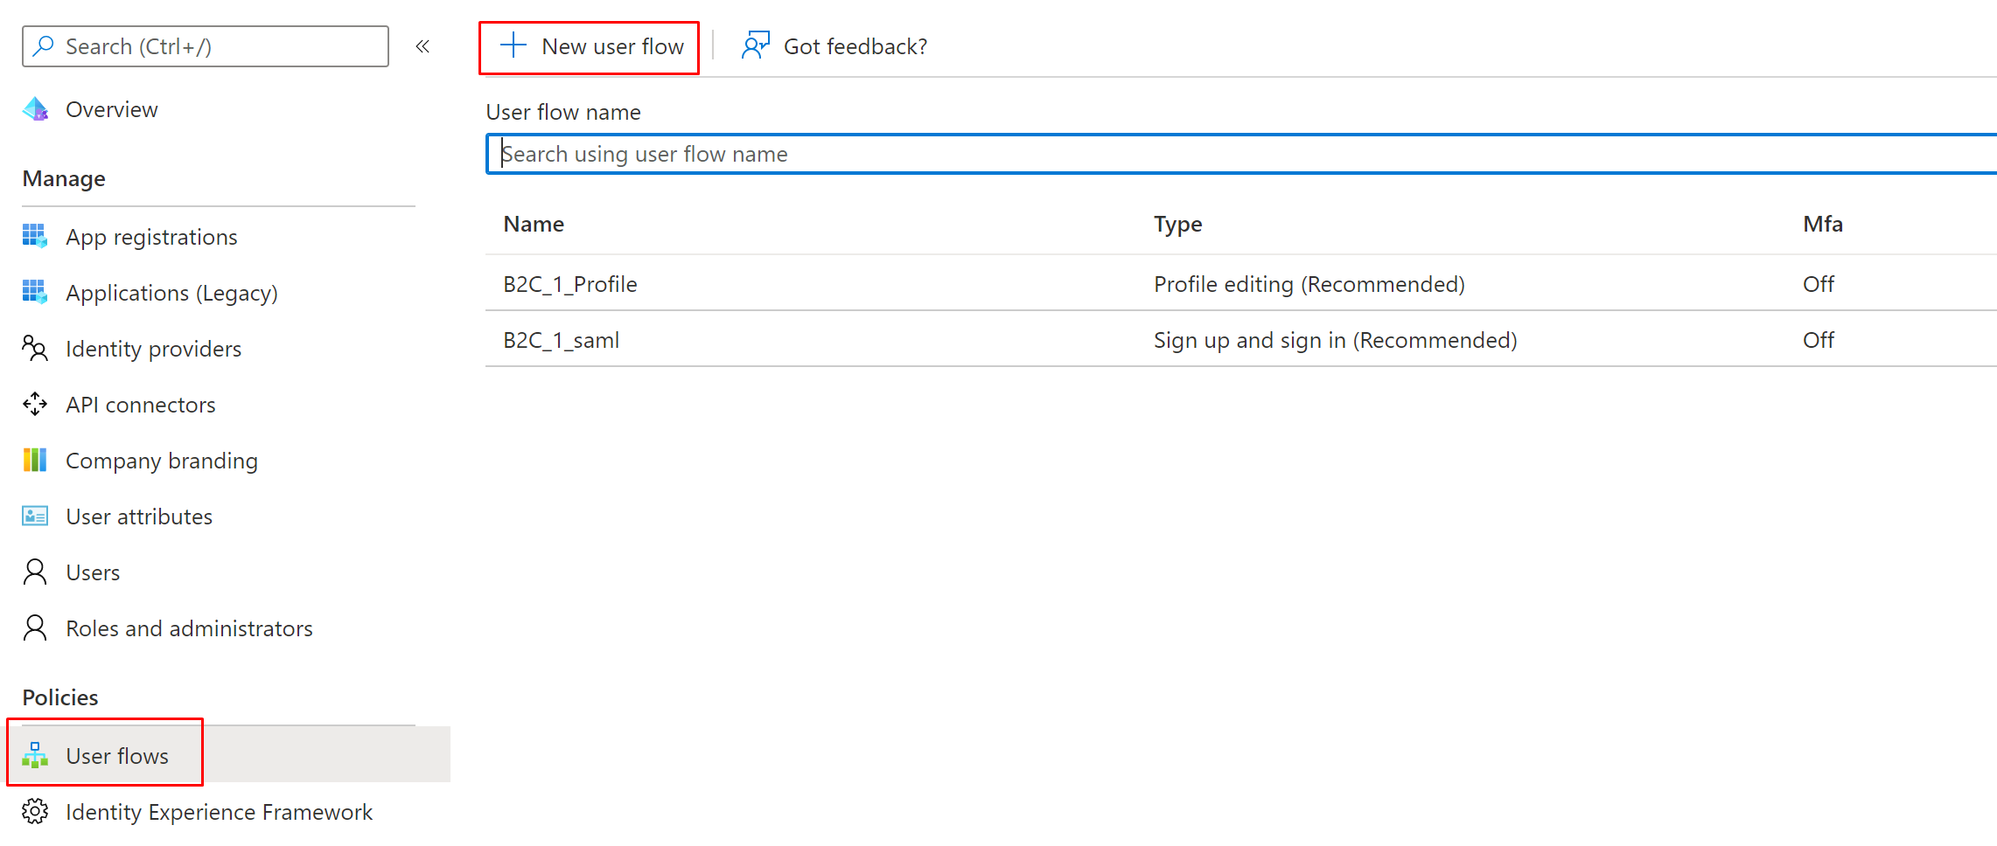Open the B2C_1_saml user flow
This screenshot has width=1997, height=846.
pyautogui.click(x=562, y=340)
